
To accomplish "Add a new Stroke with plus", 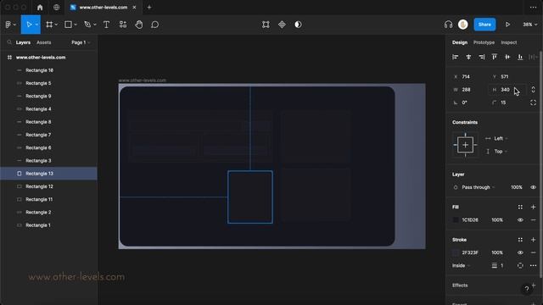I will tap(534, 240).
